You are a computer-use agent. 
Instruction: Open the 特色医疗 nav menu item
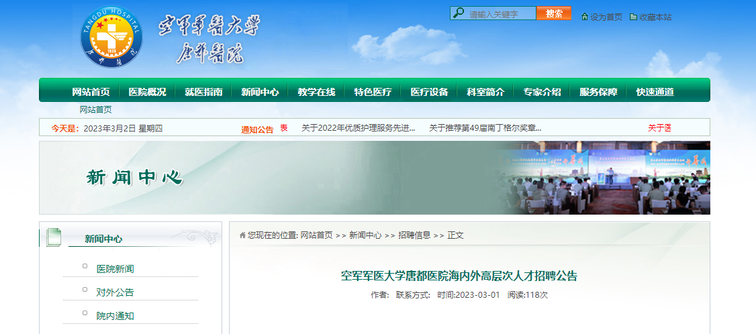pyautogui.click(x=373, y=92)
